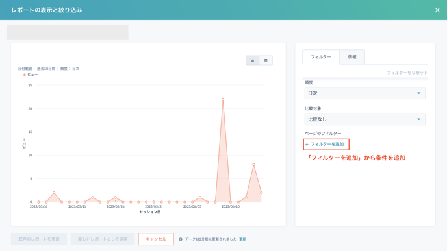This screenshot has height=251, width=447.
Task: Click the 頻度: 日次 text above chart
Action: [70, 69]
